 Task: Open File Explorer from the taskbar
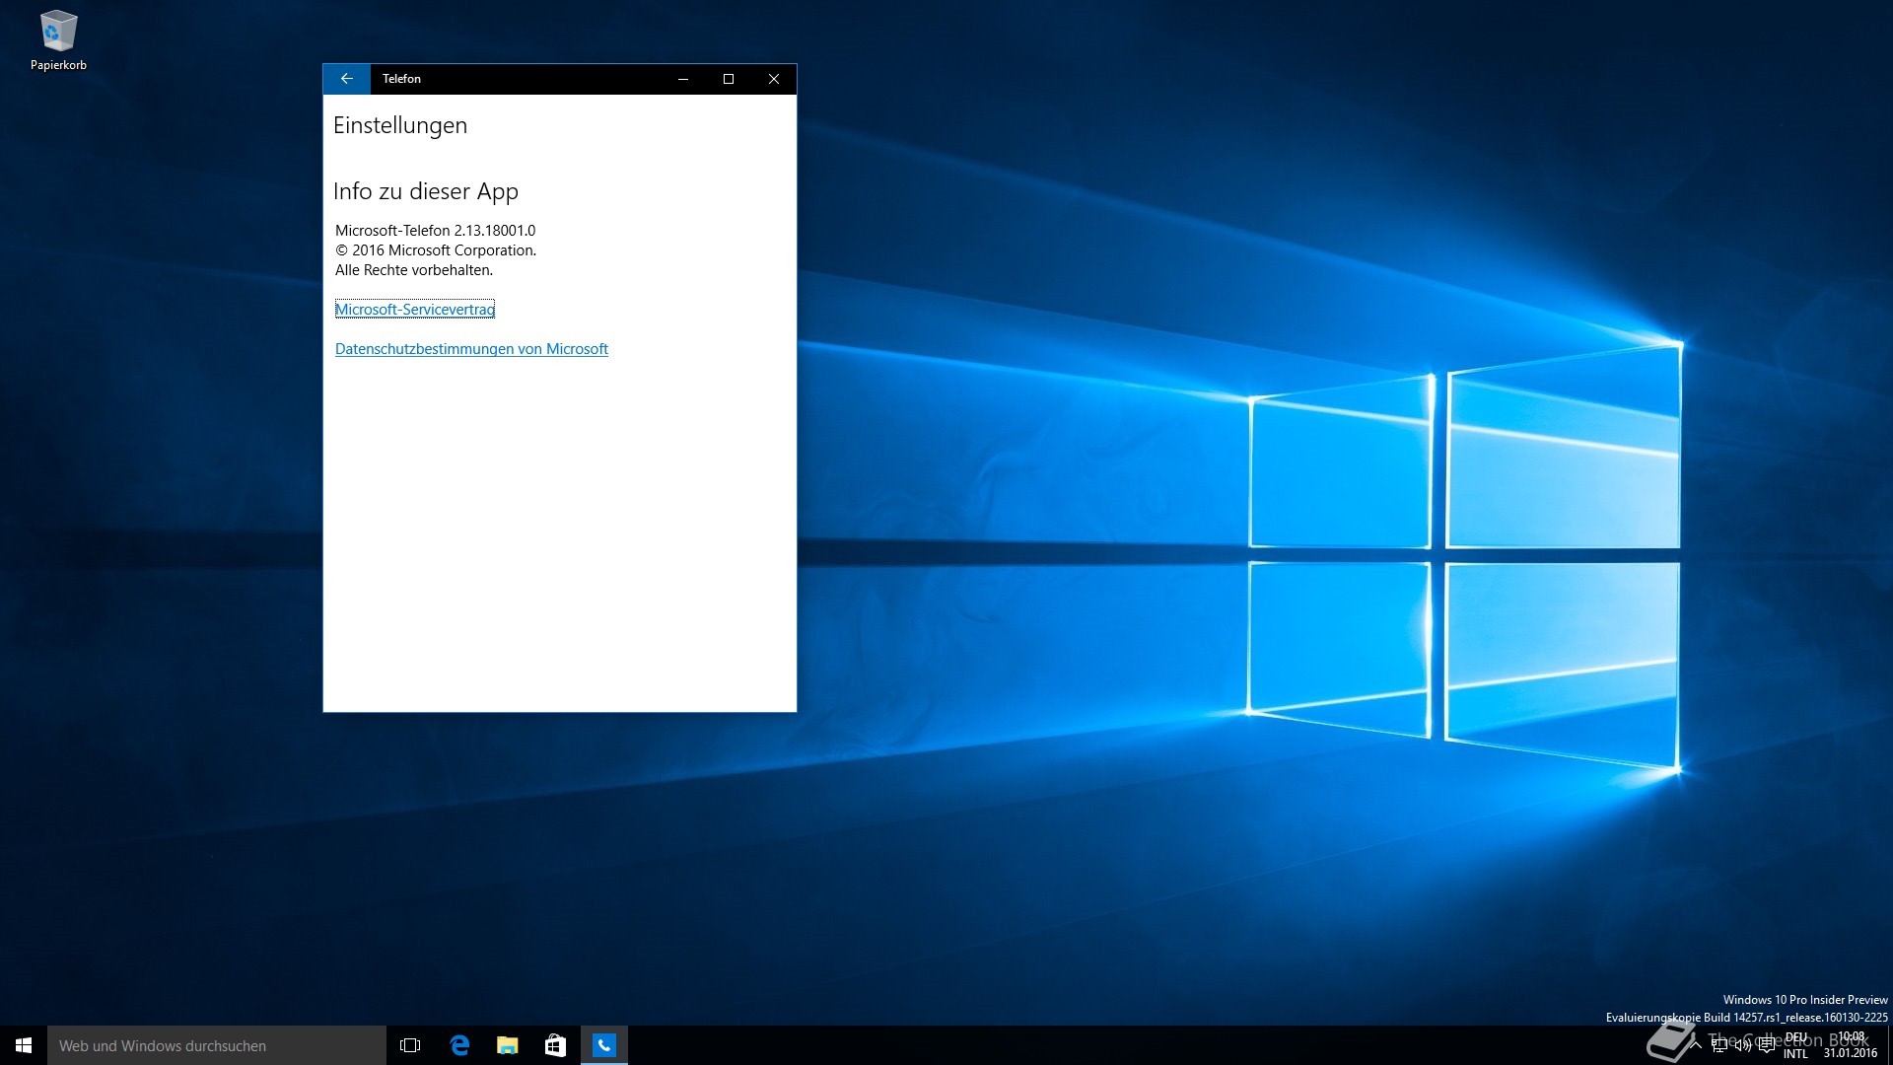(507, 1045)
